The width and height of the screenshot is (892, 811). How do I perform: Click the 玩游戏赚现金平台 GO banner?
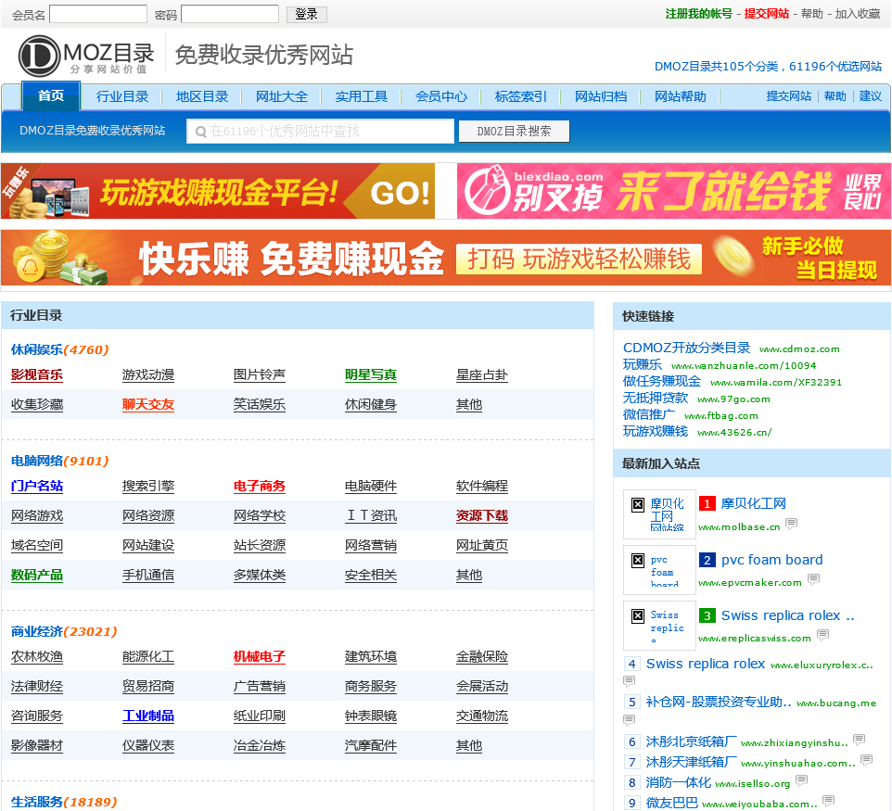(218, 191)
